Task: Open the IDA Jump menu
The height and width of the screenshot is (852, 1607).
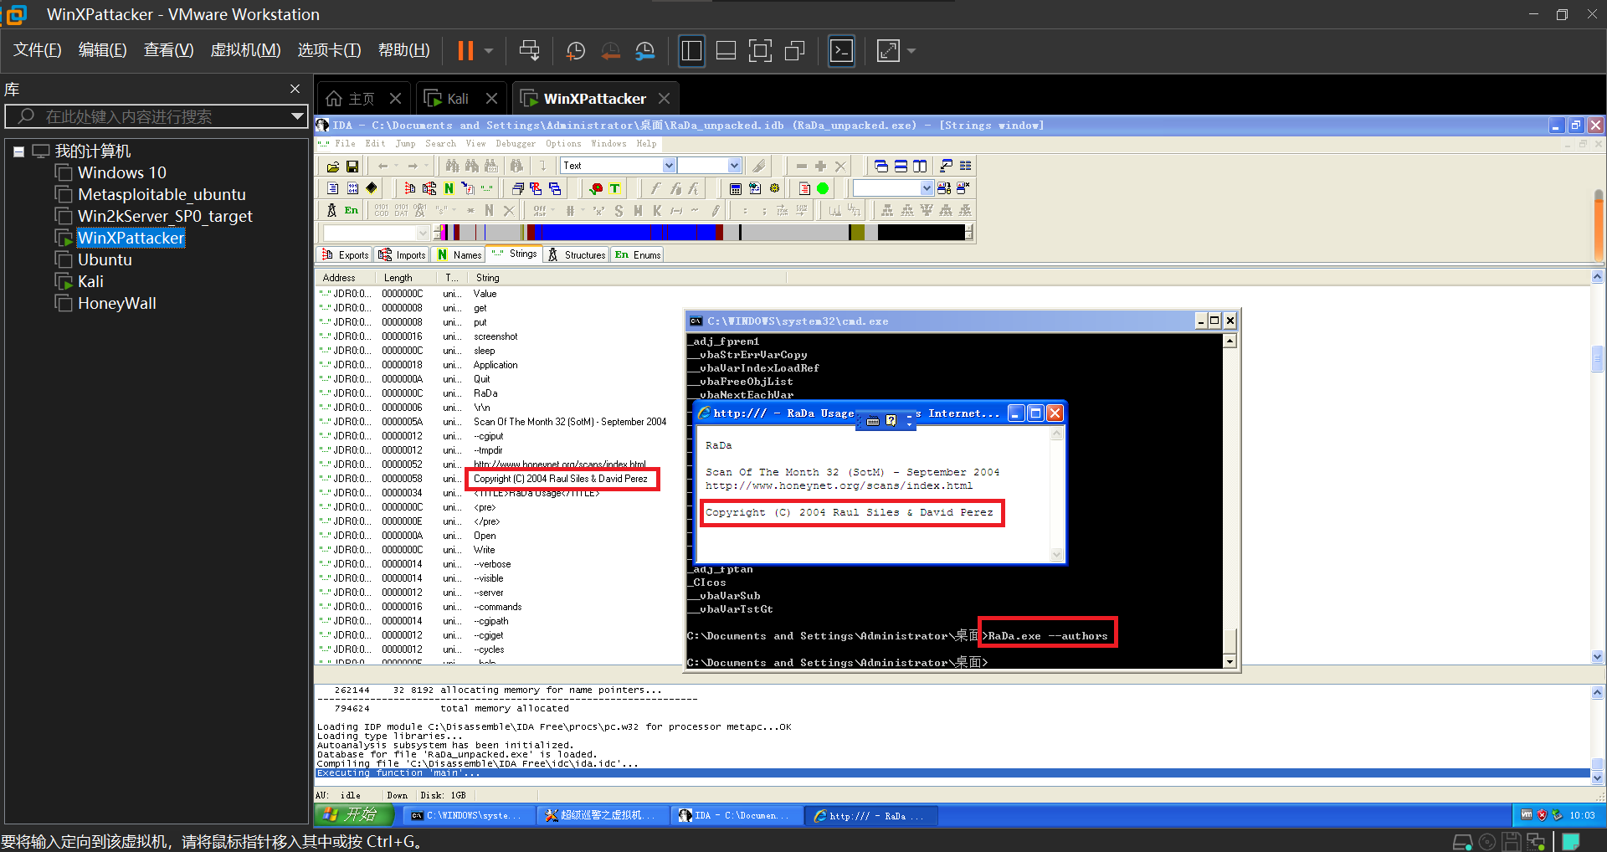Action: 405,144
